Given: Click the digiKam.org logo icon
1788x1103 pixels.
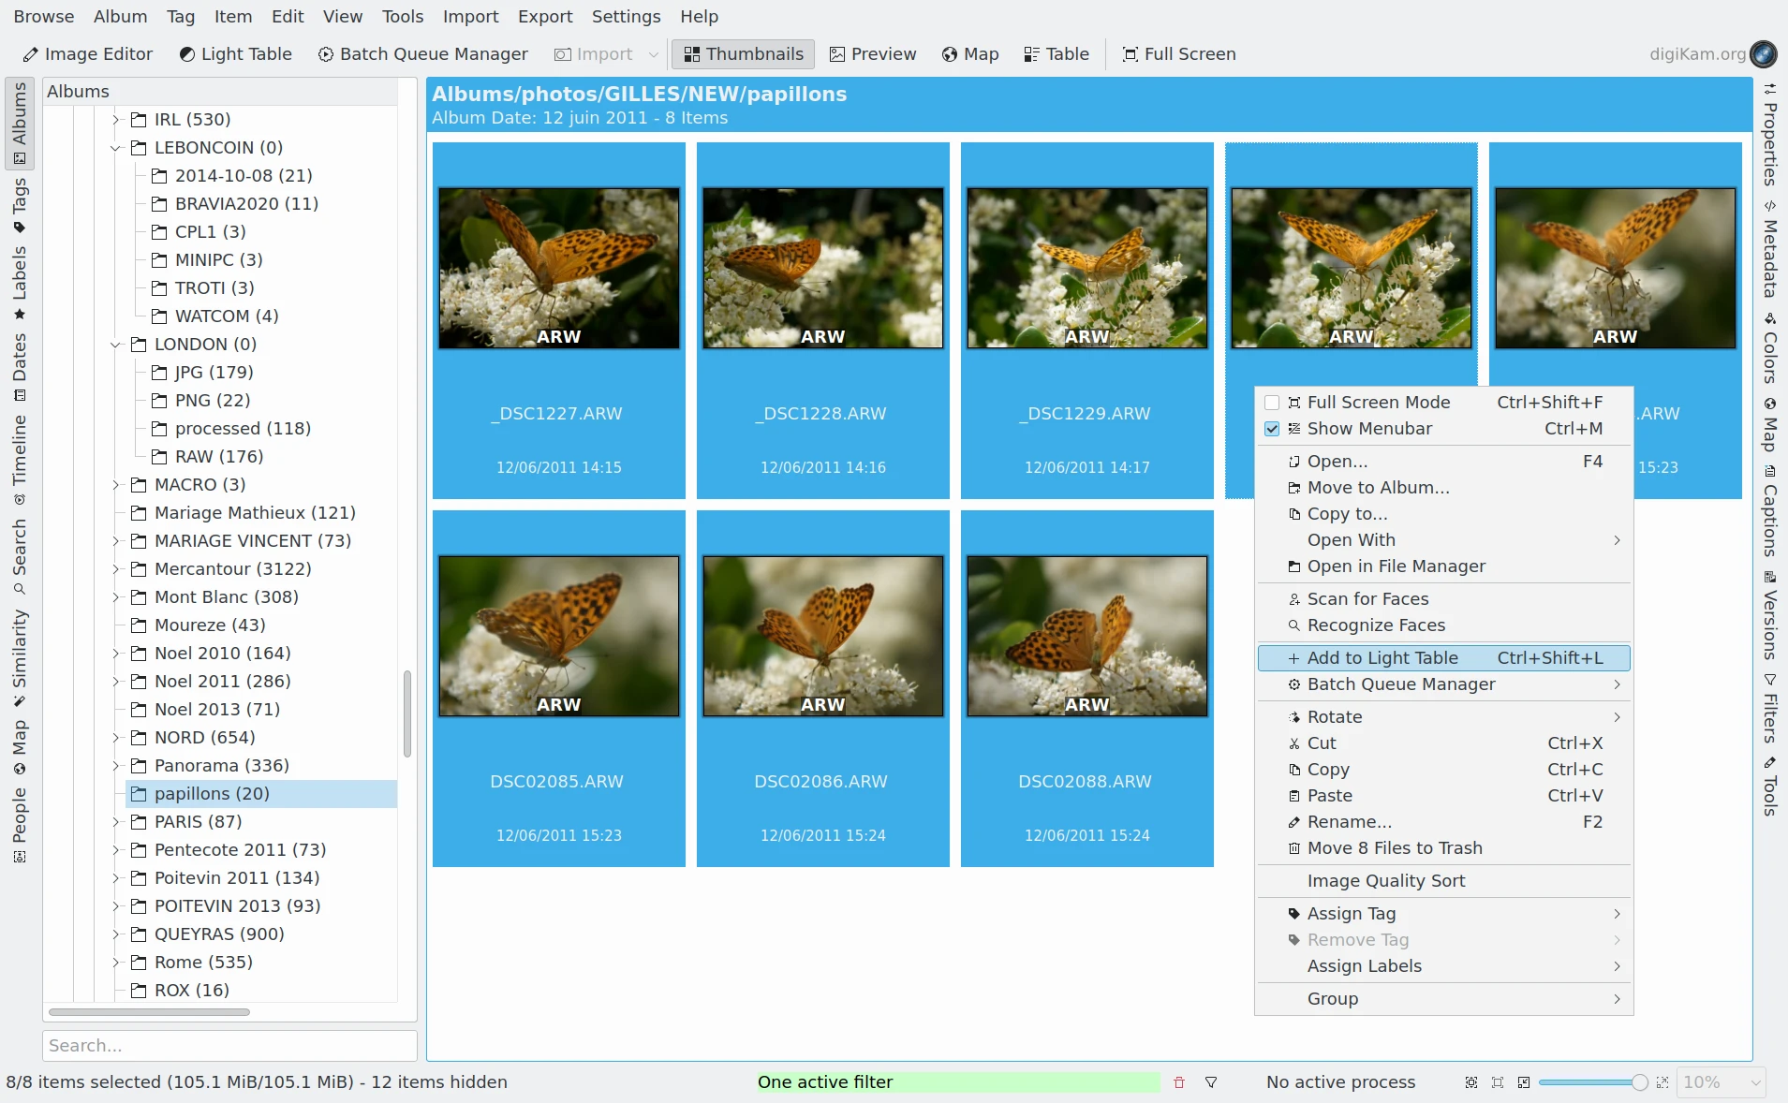Looking at the screenshot, I should coord(1764,54).
